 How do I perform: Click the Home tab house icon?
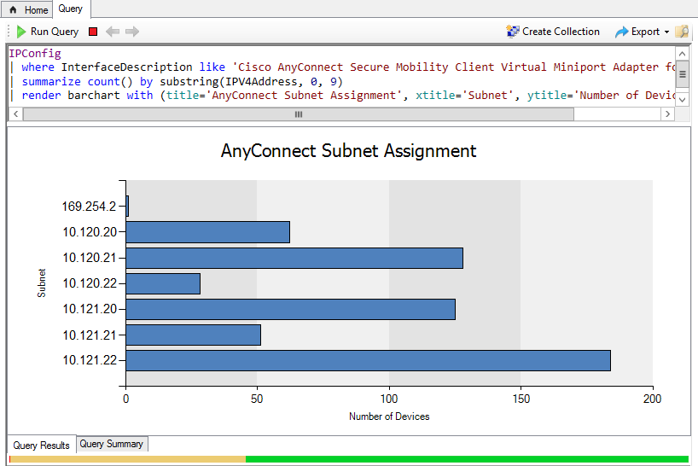click(13, 9)
